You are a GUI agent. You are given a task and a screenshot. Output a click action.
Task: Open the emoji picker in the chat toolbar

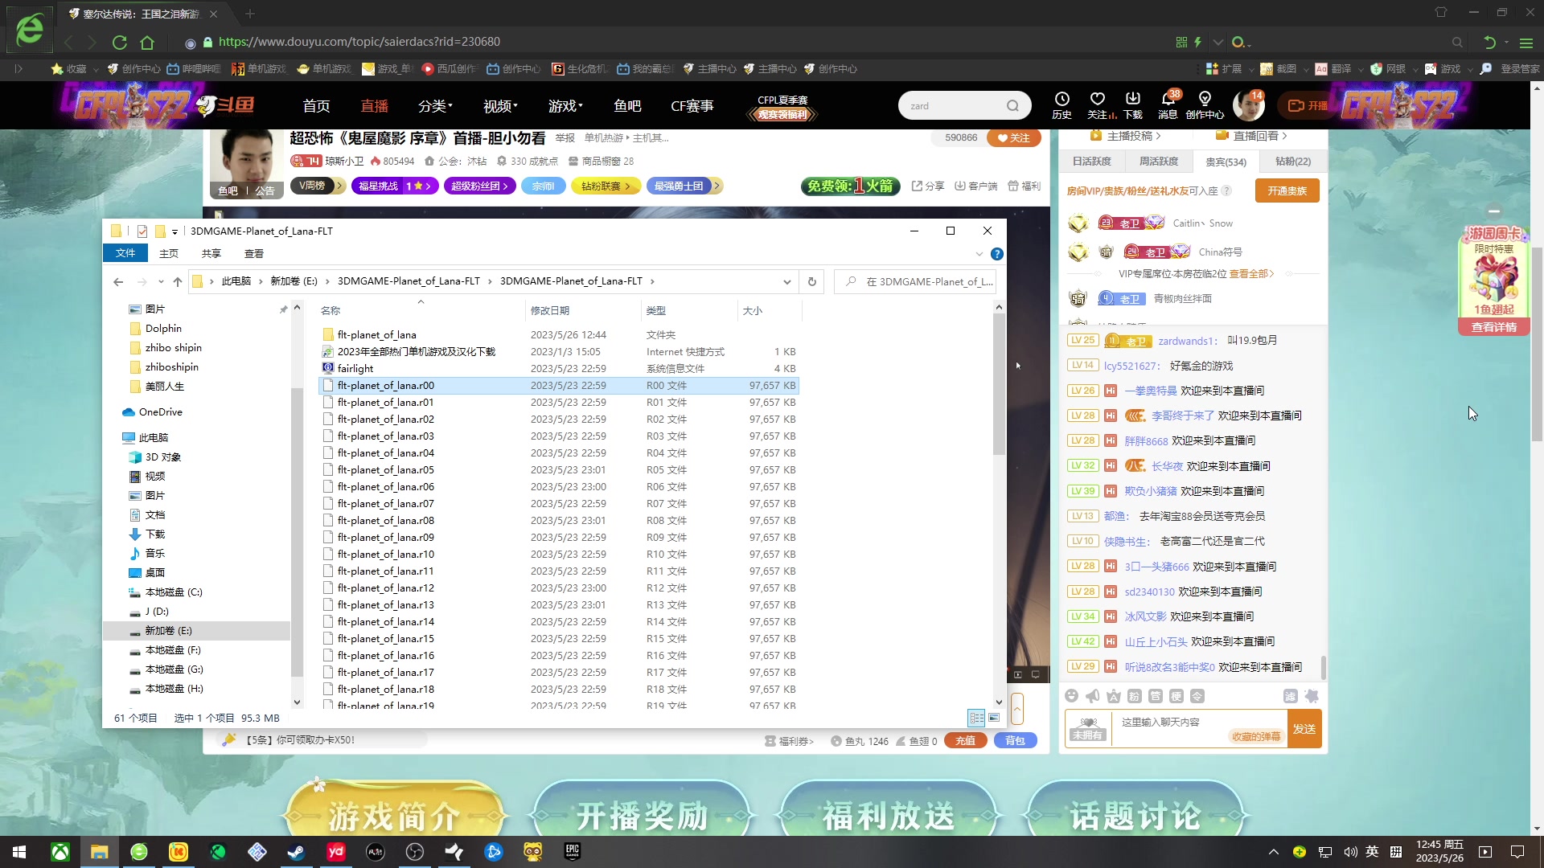tap(1071, 696)
